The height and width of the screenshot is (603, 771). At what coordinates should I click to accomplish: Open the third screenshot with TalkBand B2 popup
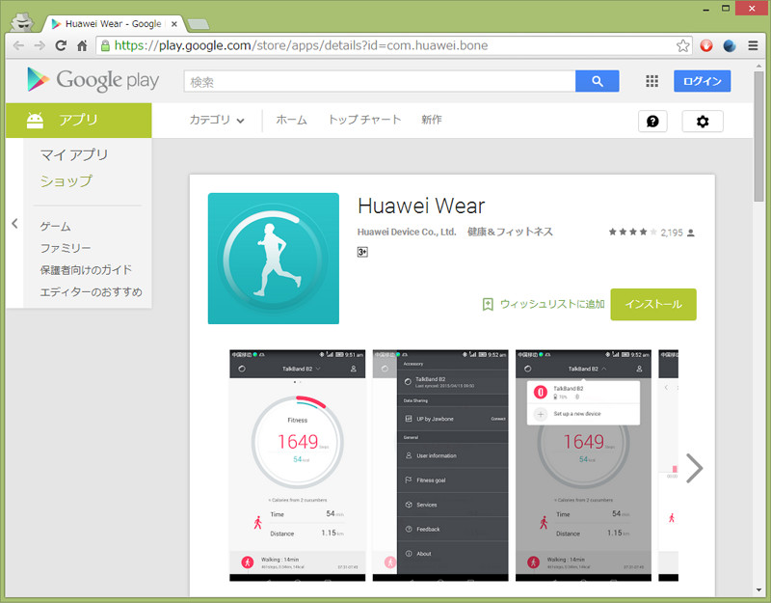584,465
